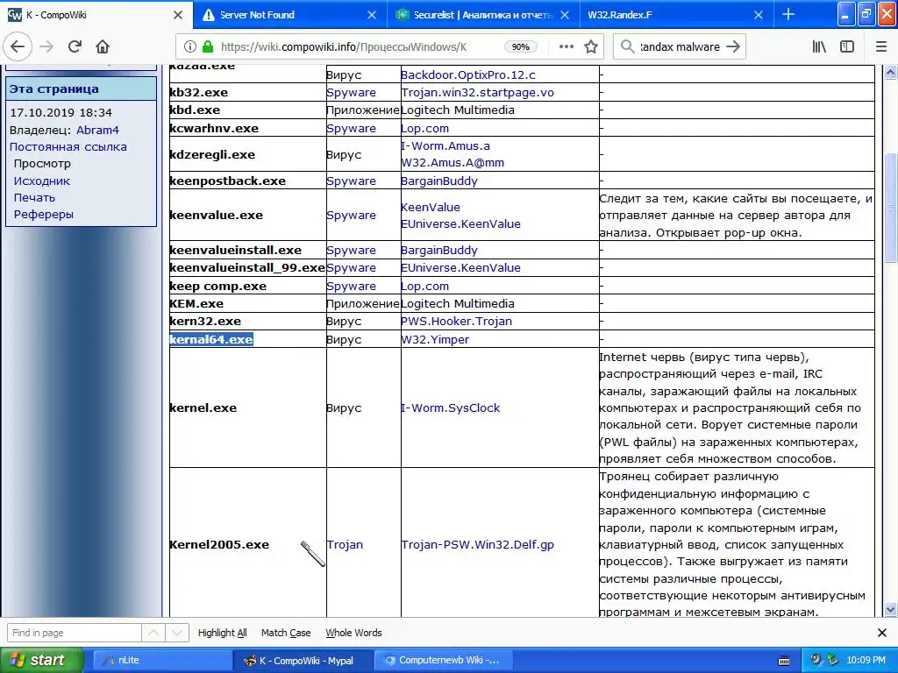Open the Windows start menu
This screenshot has height=673, width=898.
(x=41, y=660)
